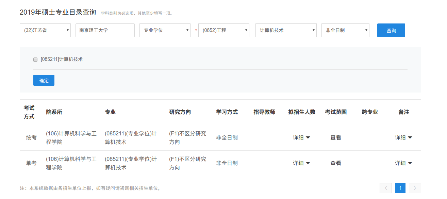The image size is (447, 199).
Task: Click 查看 exam scope in the 单考 row
Action: (x=335, y=163)
